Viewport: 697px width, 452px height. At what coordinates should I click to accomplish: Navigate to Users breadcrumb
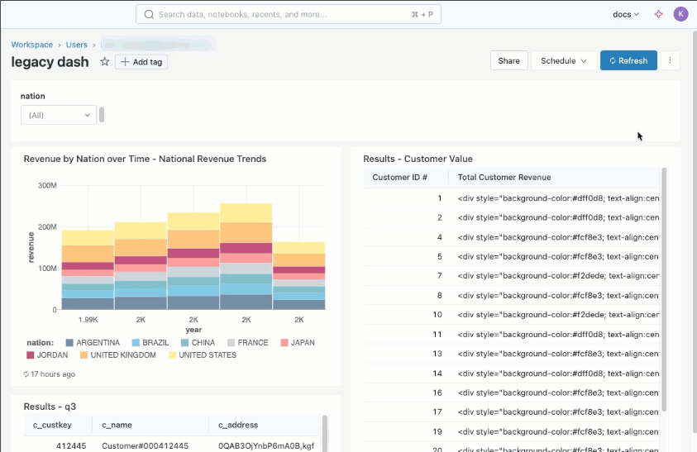tap(77, 45)
